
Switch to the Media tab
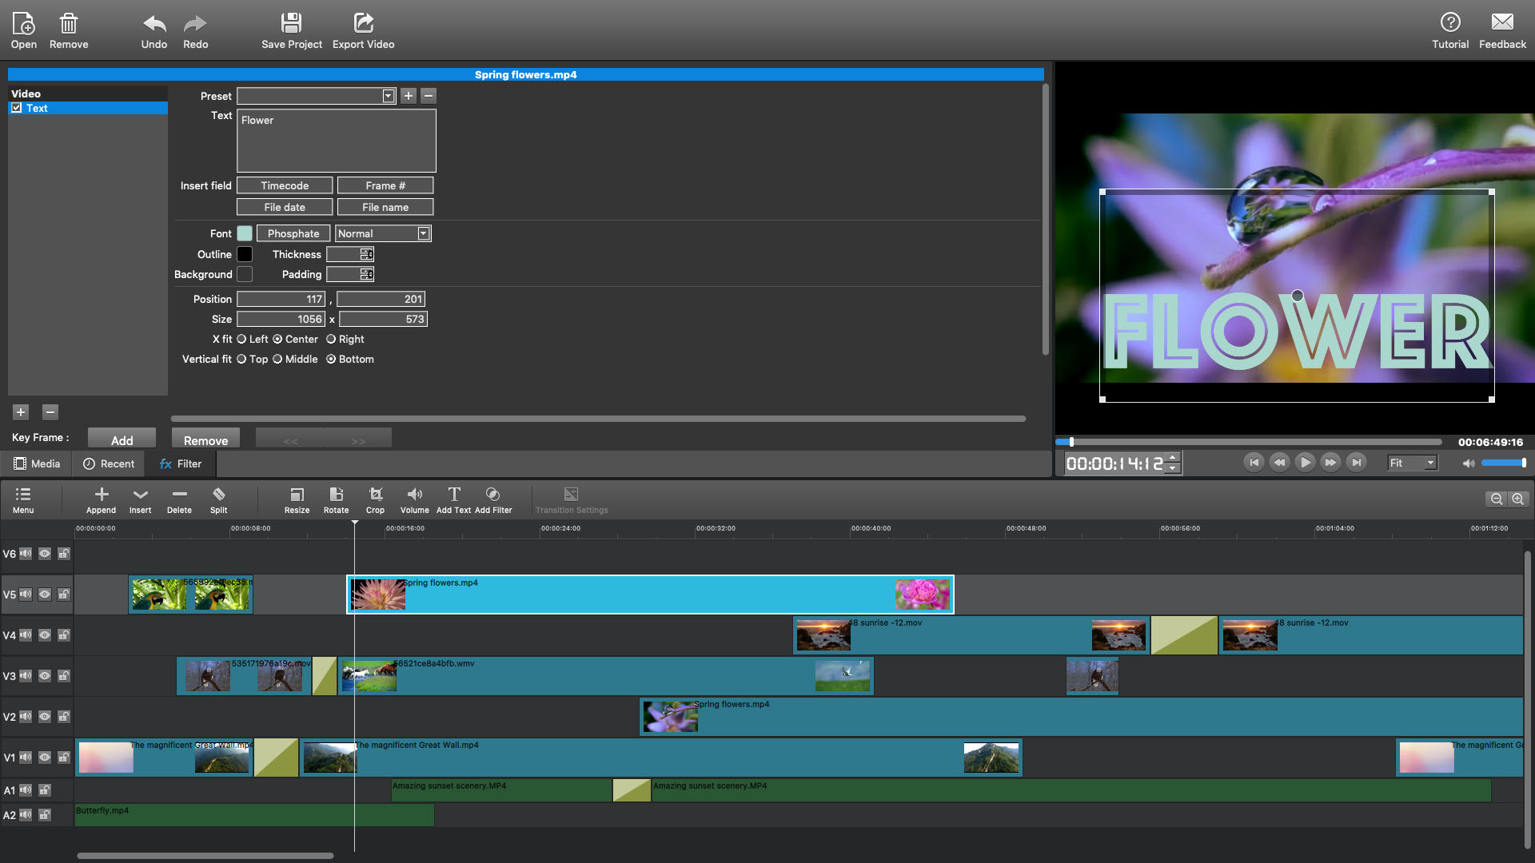coord(38,463)
